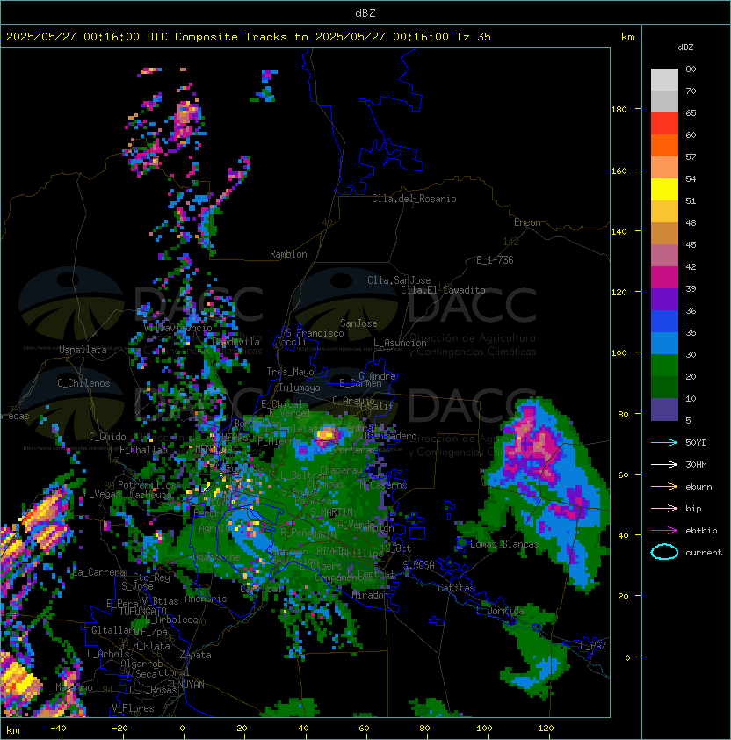Click the L_Dormida map label

click(500, 611)
